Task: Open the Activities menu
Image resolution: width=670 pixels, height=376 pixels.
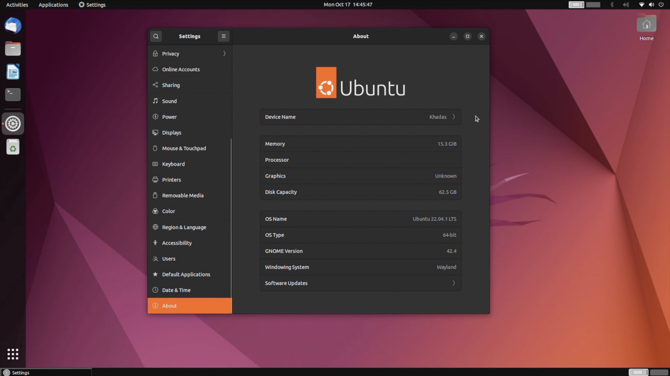Action: pyautogui.click(x=17, y=4)
